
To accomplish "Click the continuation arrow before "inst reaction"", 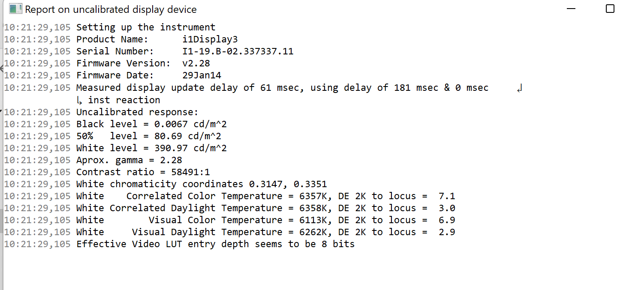I will point(81,101).
